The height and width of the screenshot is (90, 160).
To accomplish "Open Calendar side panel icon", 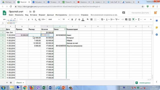I will pos(157,21).
